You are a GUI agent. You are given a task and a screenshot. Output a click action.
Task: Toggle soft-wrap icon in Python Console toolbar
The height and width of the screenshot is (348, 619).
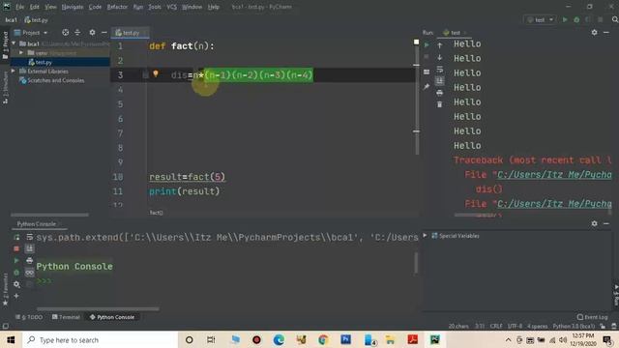pyautogui.click(x=30, y=237)
